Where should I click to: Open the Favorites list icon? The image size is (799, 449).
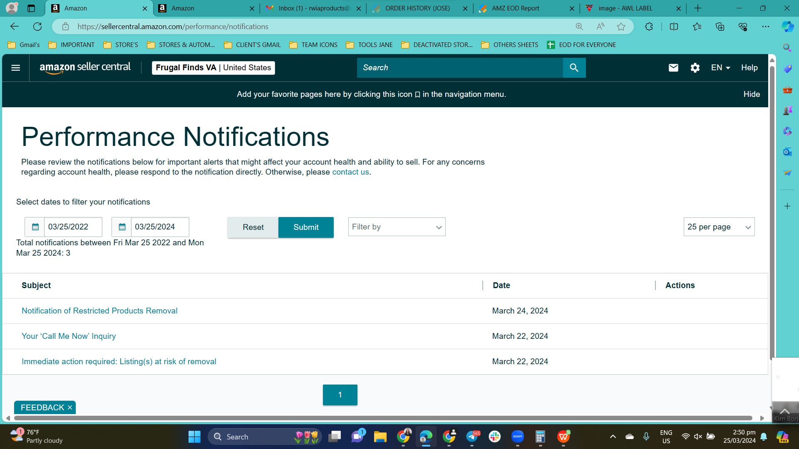click(697, 27)
